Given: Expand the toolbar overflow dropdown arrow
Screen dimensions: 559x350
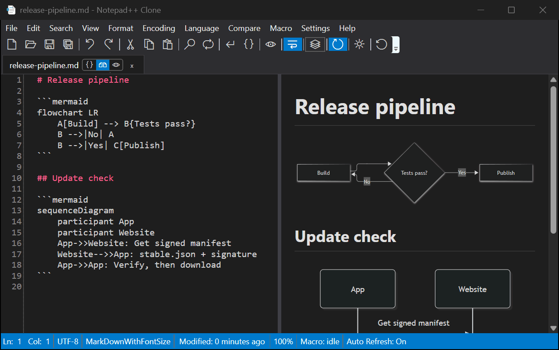Looking at the screenshot, I should [396, 45].
